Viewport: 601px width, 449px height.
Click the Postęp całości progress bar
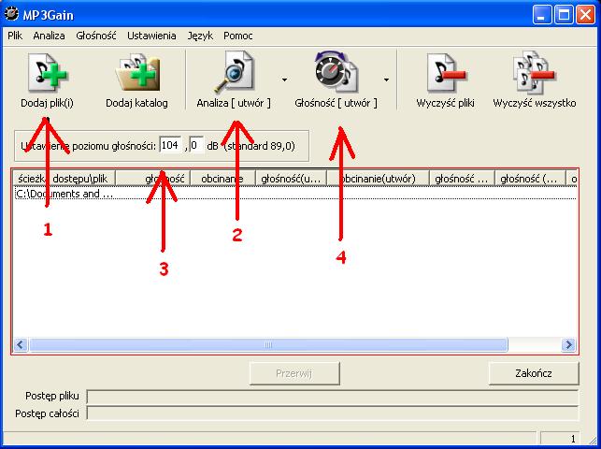333,413
